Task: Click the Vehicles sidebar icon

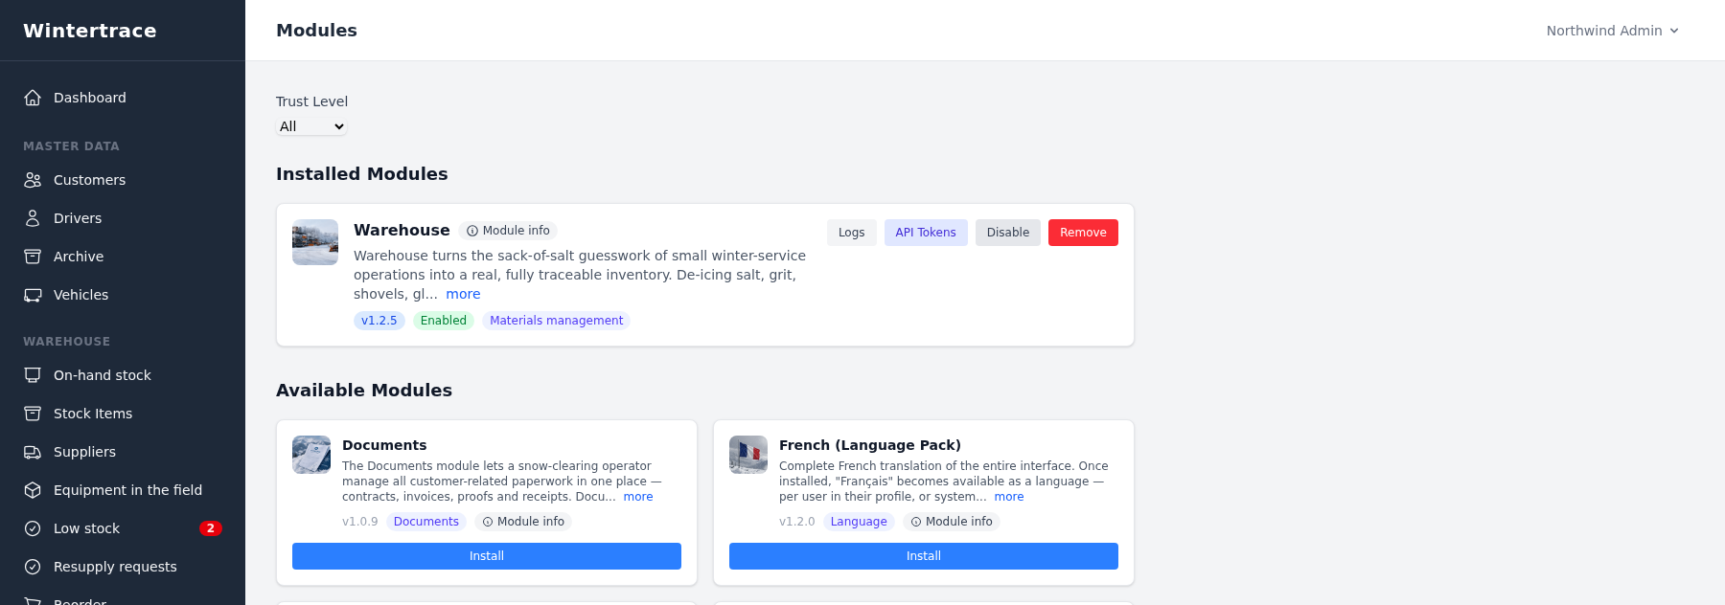Action: (33, 295)
